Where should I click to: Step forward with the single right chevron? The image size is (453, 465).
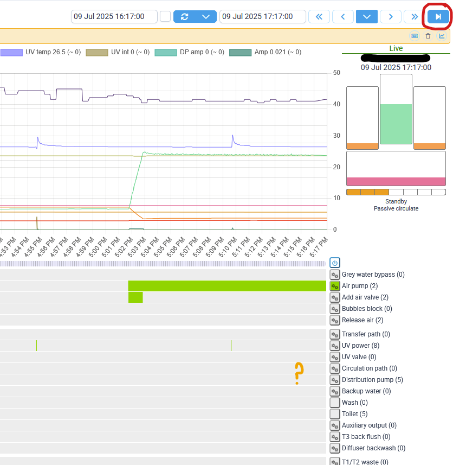(391, 17)
